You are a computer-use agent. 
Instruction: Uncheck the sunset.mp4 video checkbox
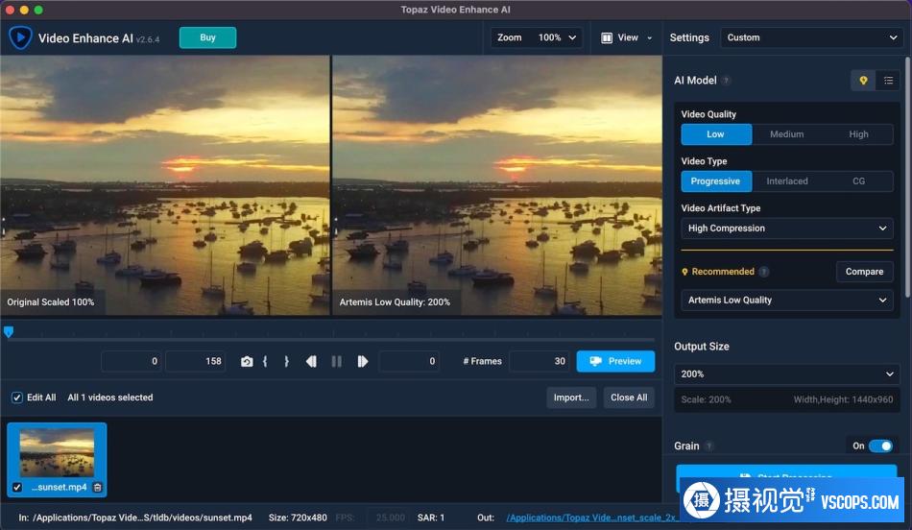pos(17,488)
